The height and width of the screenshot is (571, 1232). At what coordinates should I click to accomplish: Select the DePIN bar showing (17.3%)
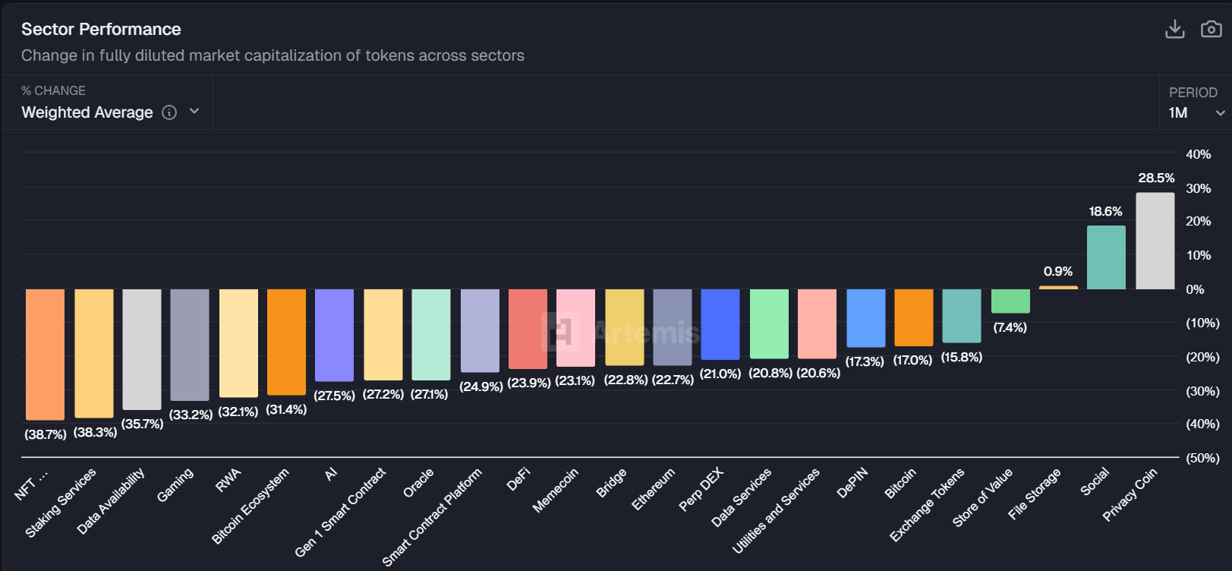865,319
